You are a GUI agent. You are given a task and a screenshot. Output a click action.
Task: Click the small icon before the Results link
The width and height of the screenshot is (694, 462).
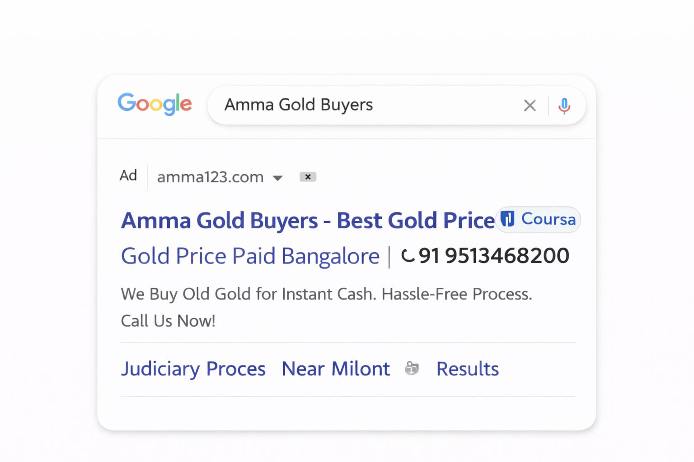coord(412,369)
